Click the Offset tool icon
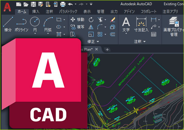This screenshot has height=130, width=184. pyautogui.click(x=113, y=34)
